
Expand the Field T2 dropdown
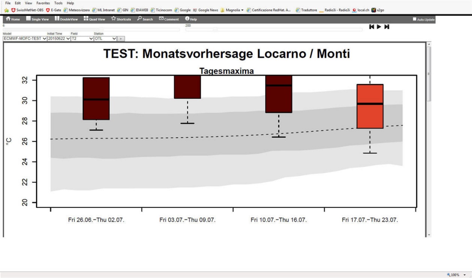pyautogui.click(x=82, y=39)
